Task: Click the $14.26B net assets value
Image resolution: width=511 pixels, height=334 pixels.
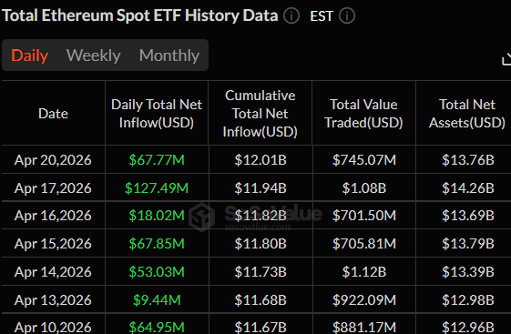Action: tap(467, 187)
